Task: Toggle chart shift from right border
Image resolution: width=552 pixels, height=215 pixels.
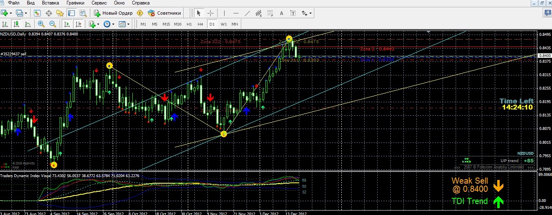Action: 78,24
